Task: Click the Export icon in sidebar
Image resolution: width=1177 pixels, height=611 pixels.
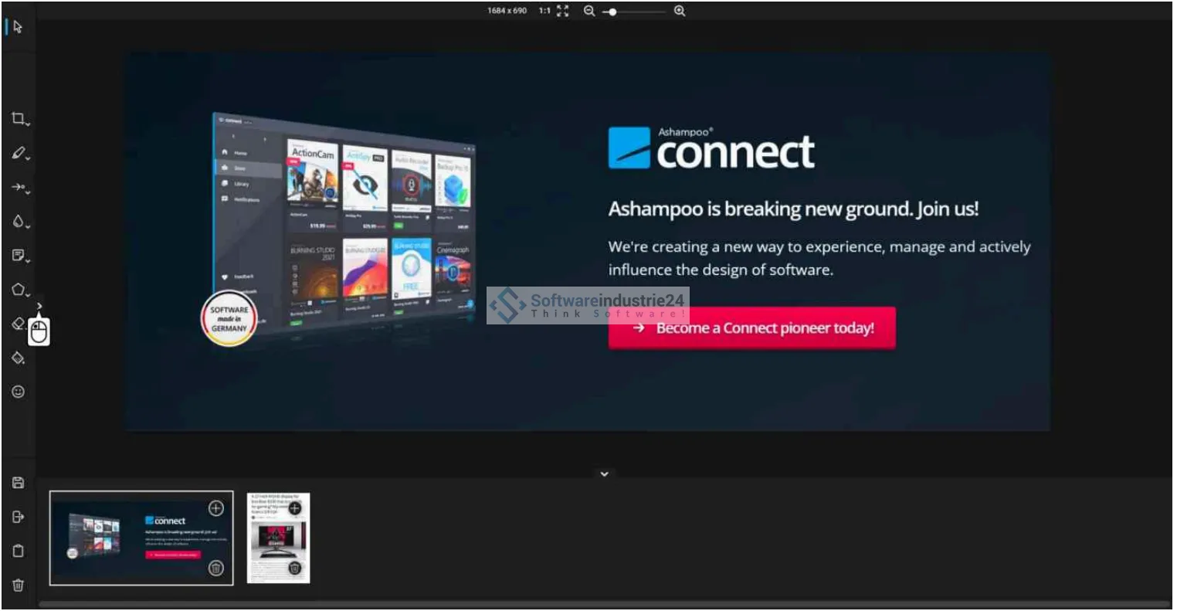Action: point(19,517)
